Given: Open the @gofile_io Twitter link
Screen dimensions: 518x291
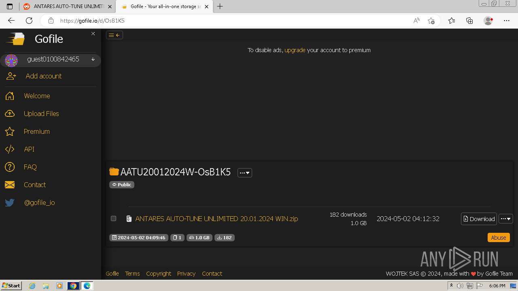Looking at the screenshot, I should click(39, 202).
